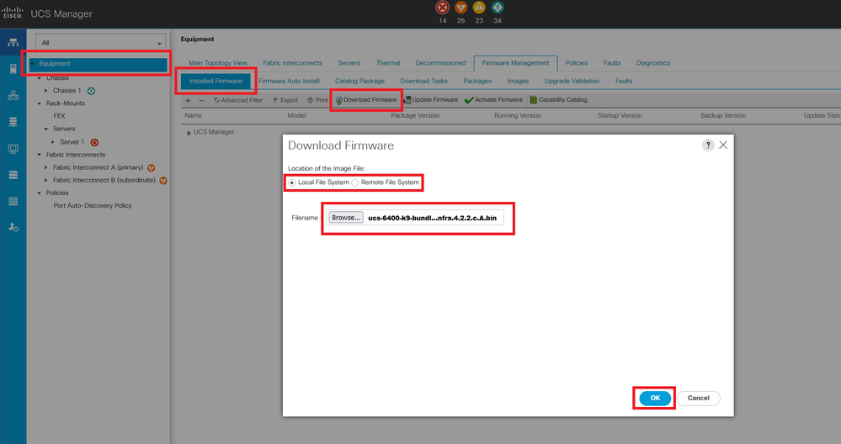
Task: Expand Server 1 tree node
Action: click(53, 142)
